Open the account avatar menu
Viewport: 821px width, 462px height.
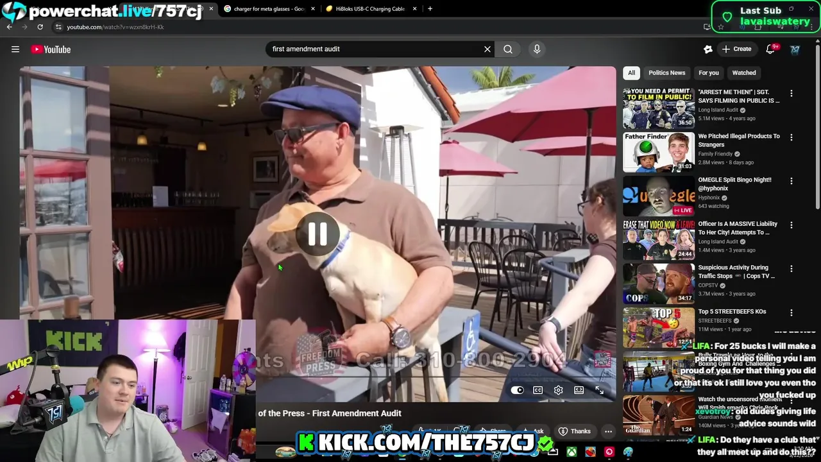click(795, 49)
